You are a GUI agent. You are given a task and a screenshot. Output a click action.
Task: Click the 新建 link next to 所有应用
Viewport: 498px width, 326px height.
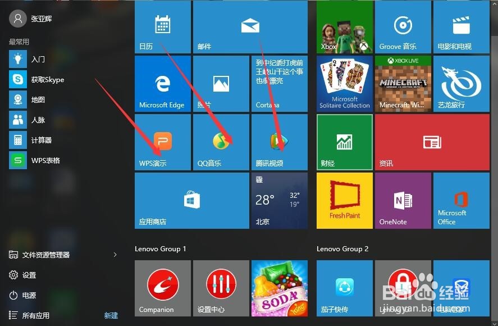pyautogui.click(x=111, y=315)
